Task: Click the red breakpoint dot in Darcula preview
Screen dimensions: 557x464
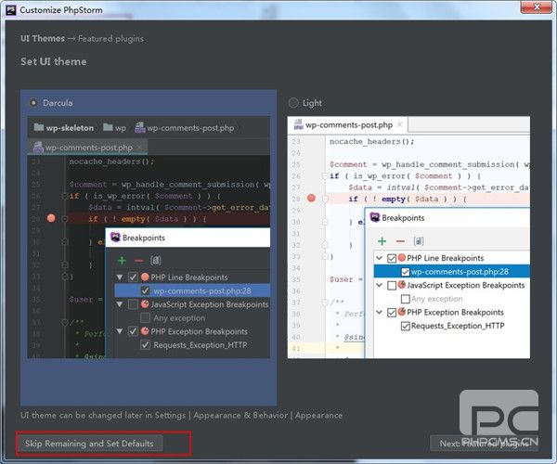Action: click(51, 218)
